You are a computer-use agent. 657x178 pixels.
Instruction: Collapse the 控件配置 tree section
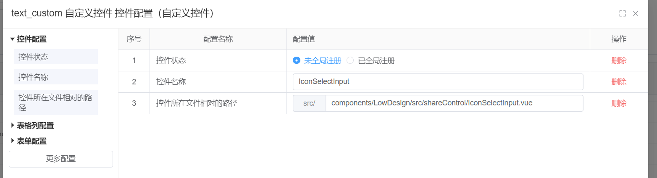(13, 39)
